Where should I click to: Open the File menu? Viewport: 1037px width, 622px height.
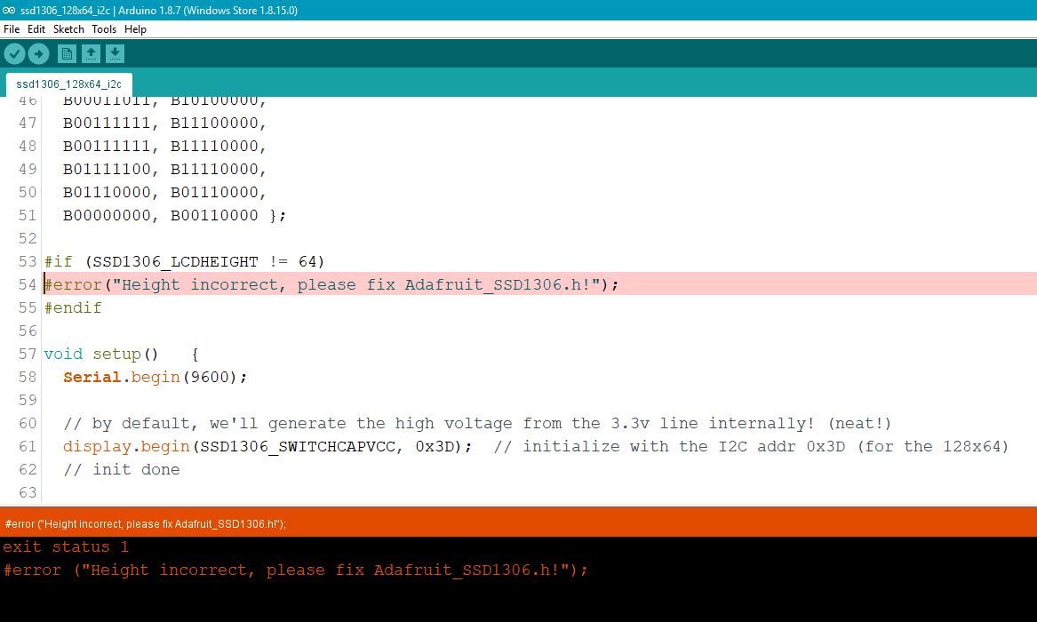(x=12, y=28)
